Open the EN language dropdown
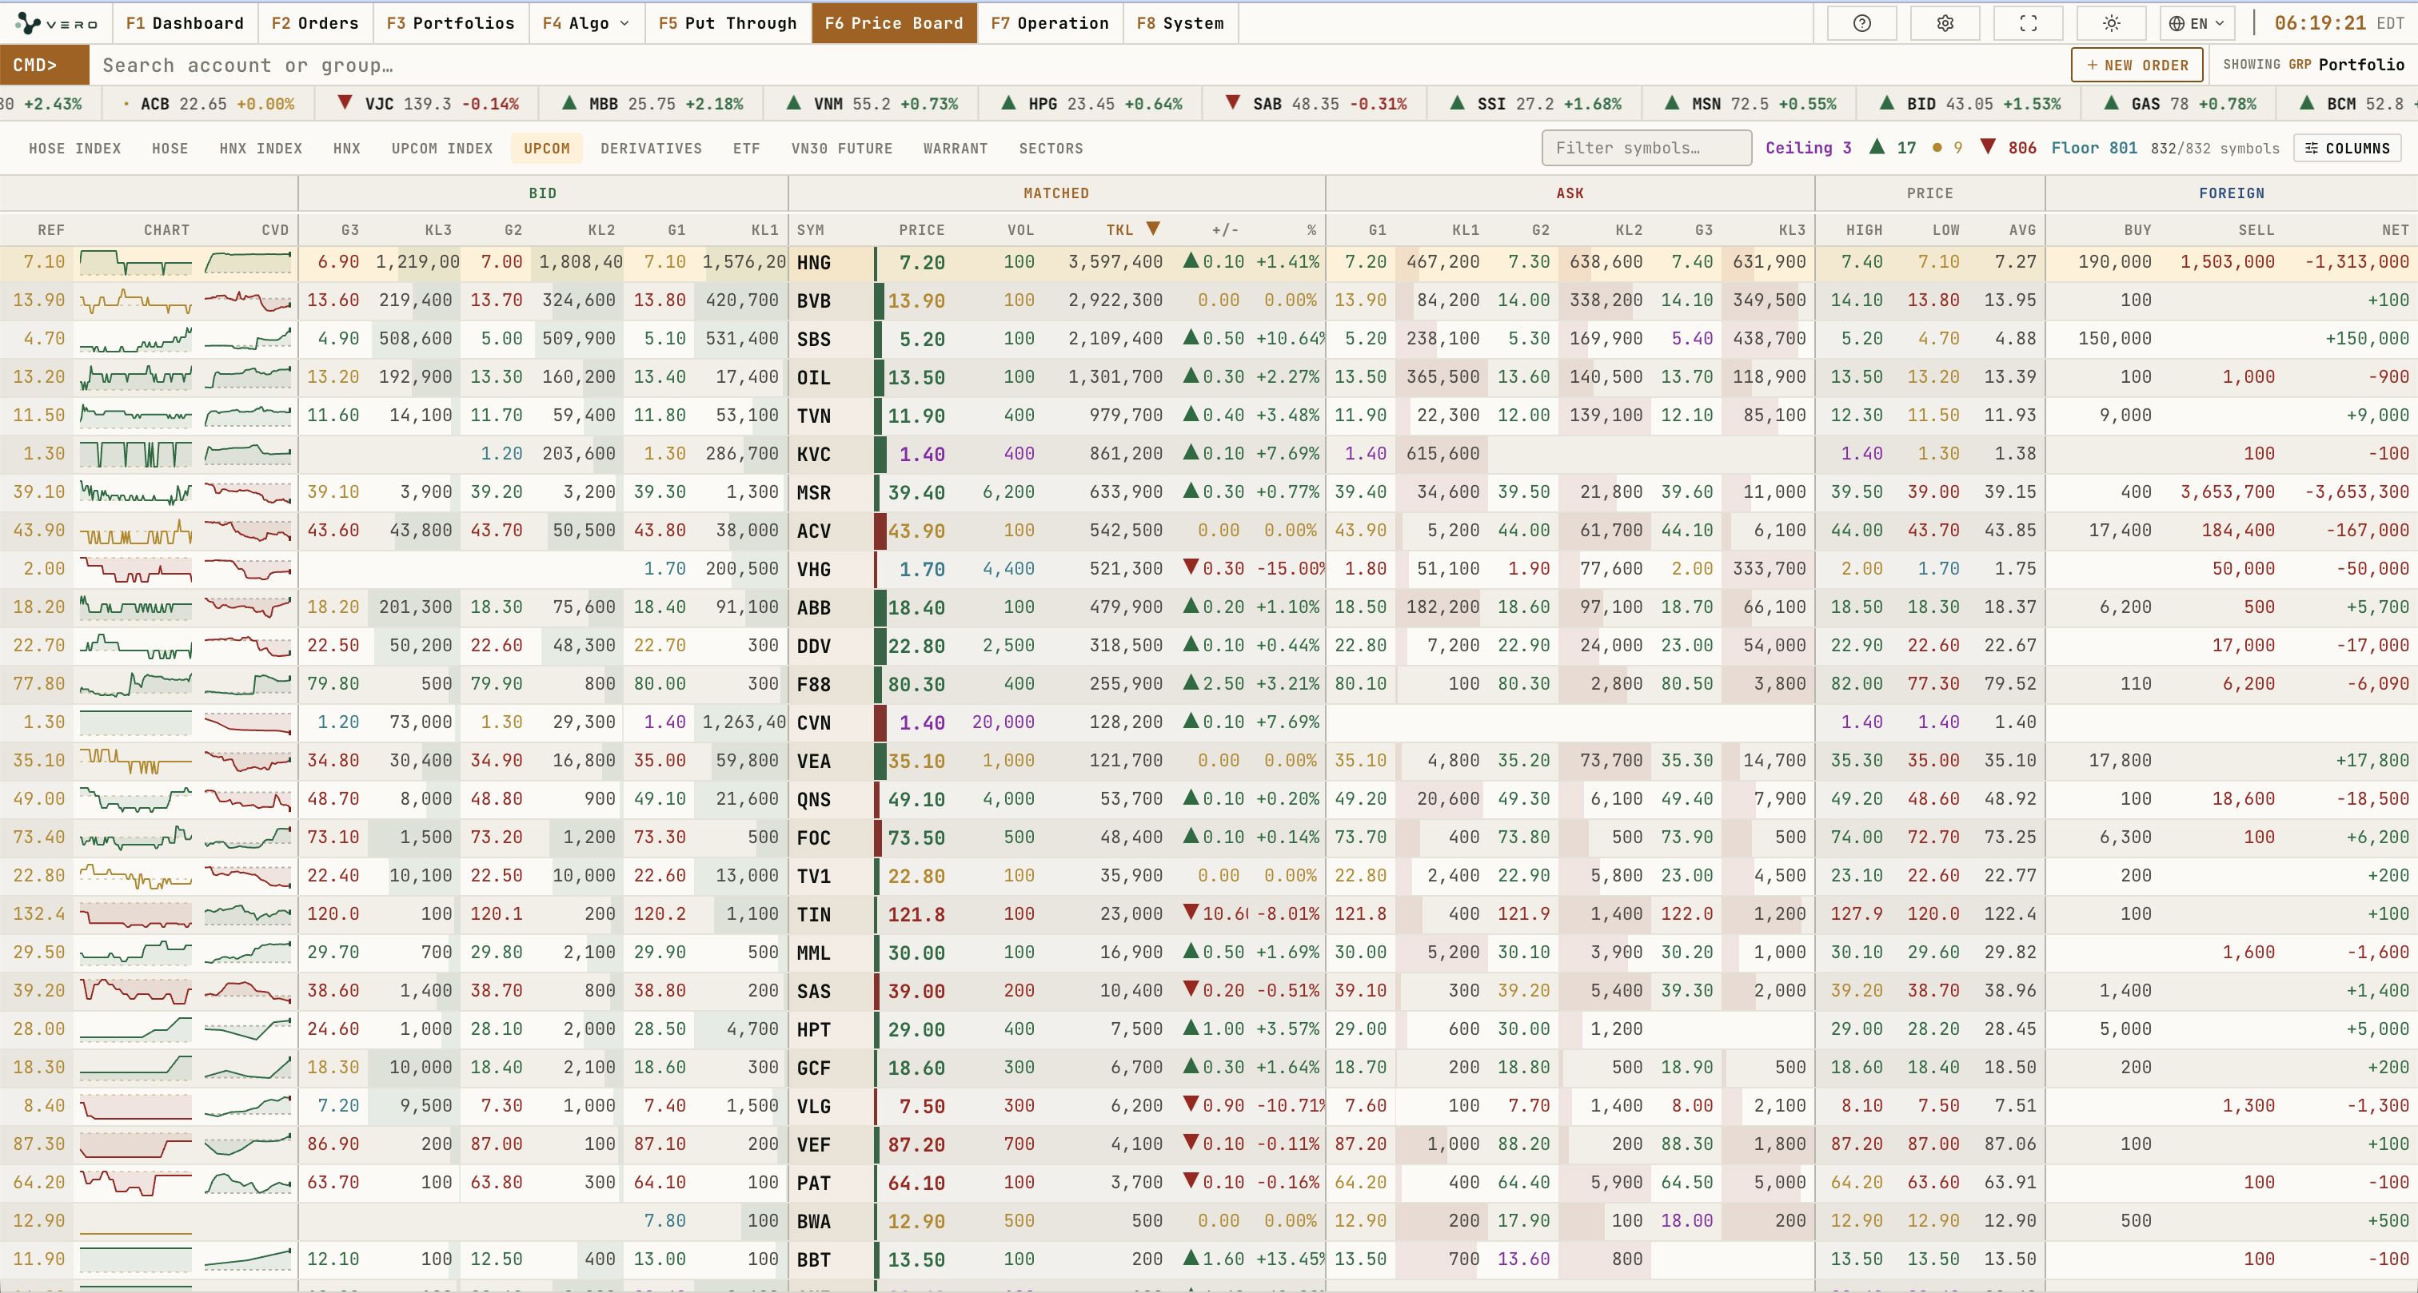 pos(2197,23)
